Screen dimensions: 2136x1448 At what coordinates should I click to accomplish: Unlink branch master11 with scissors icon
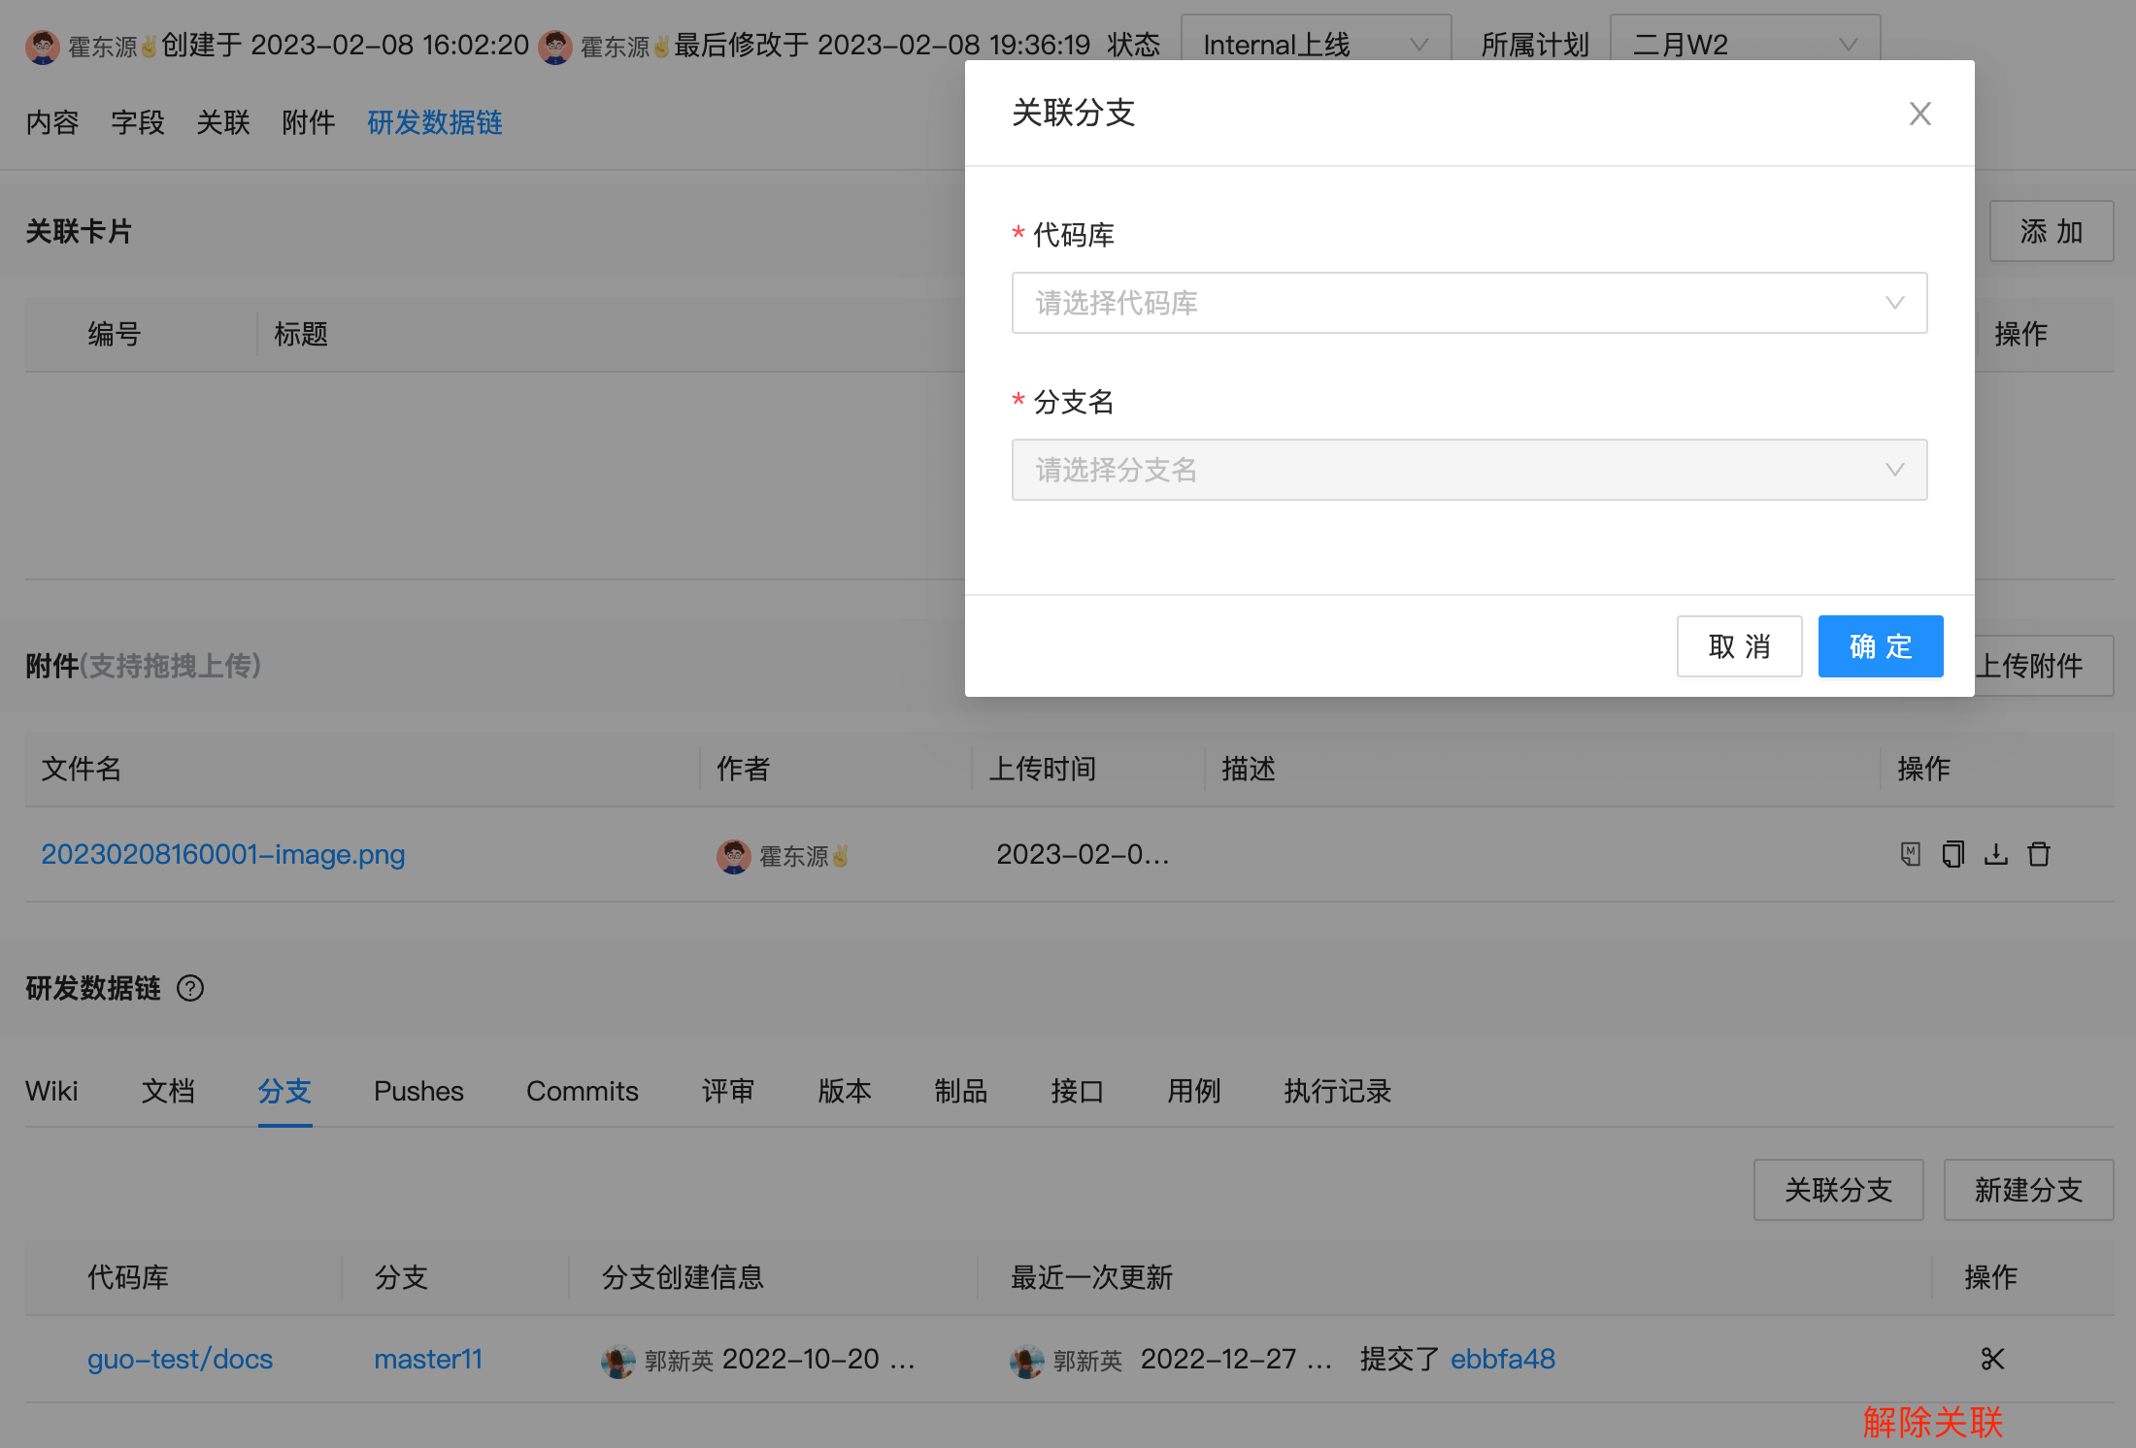pyautogui.click(x=1992, y=1359)
